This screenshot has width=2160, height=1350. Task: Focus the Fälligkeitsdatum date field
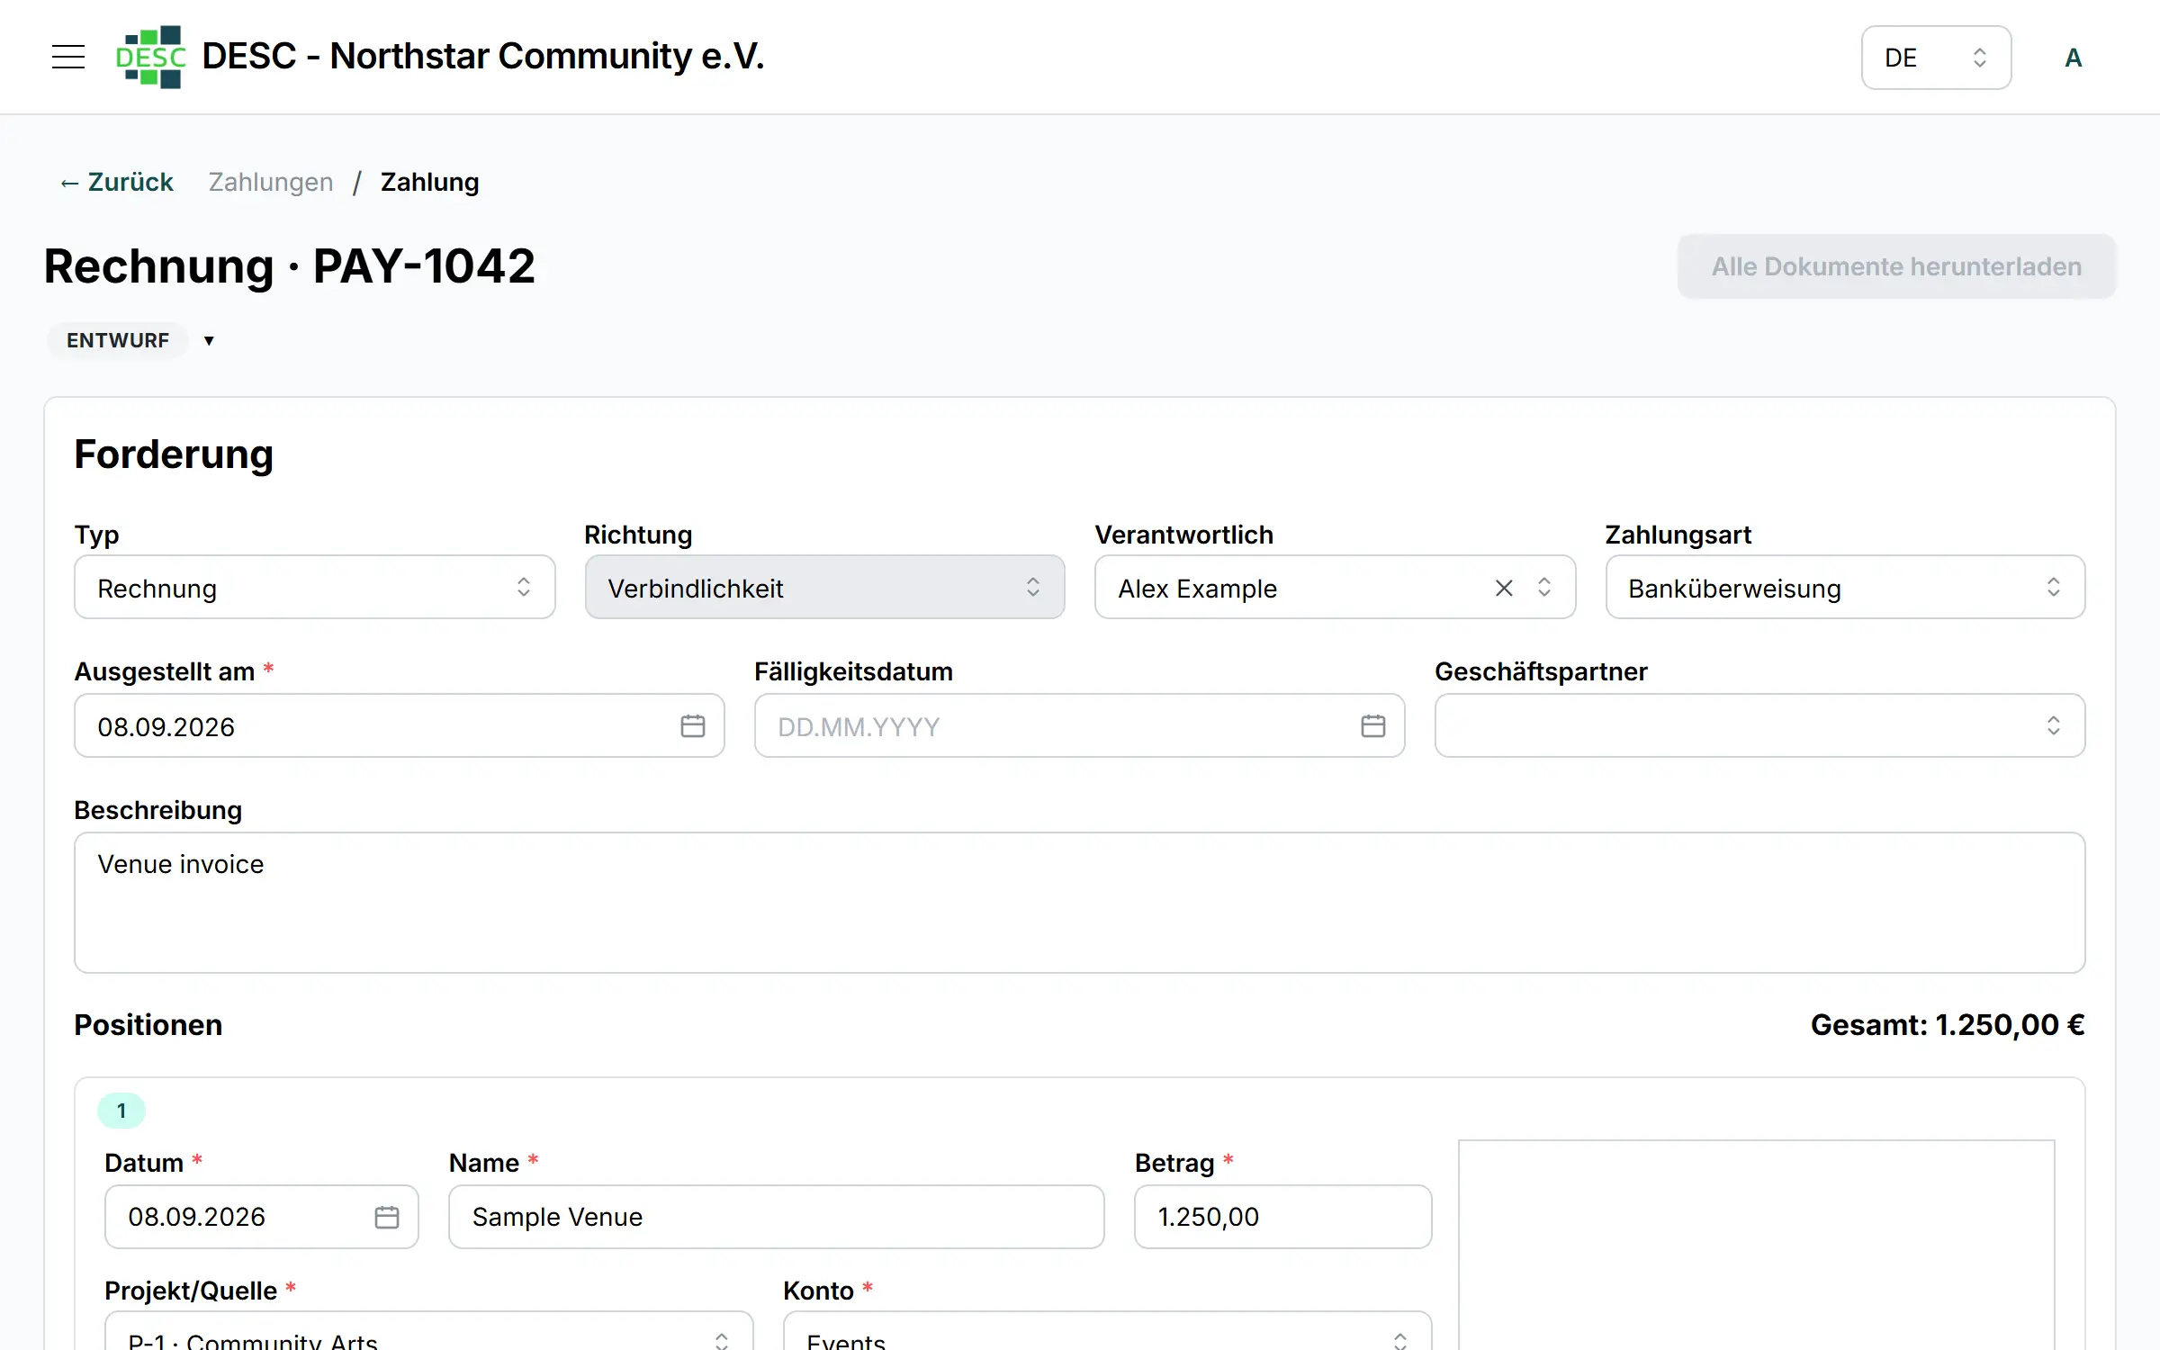point(1079,726)
